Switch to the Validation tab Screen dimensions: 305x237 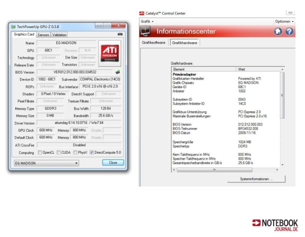(59, 35)
